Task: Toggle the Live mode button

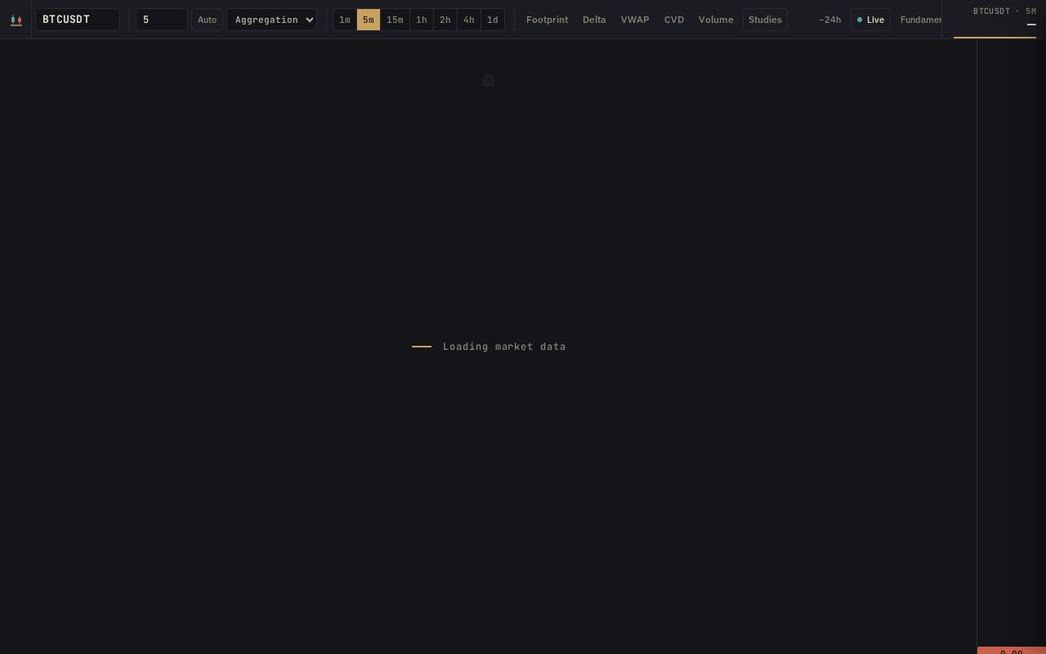Action: (x=870, y=20)
